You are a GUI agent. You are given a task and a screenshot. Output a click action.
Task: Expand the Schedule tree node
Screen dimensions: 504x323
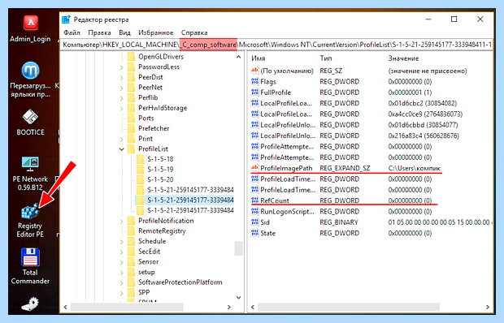(x=121, y=242)
